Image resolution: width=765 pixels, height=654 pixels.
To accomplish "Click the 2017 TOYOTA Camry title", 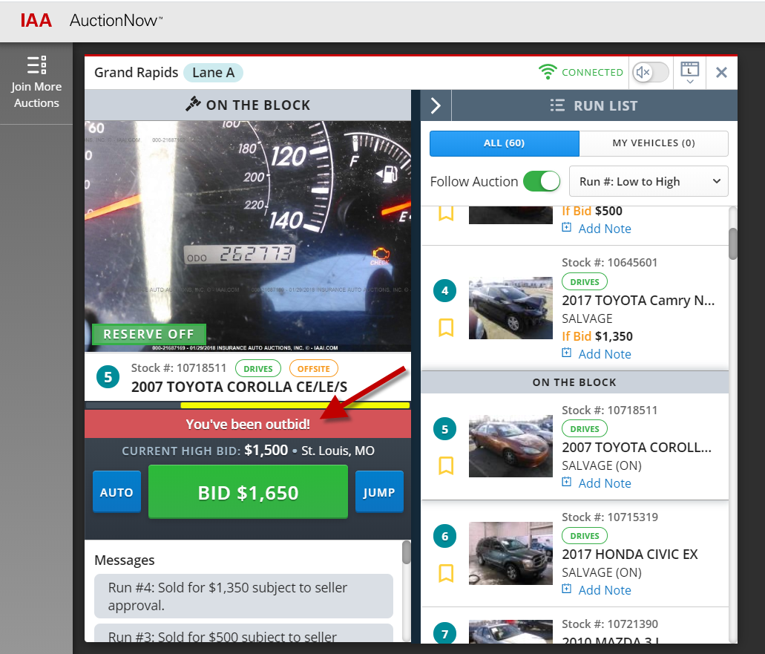I will [x=638, y=300].
